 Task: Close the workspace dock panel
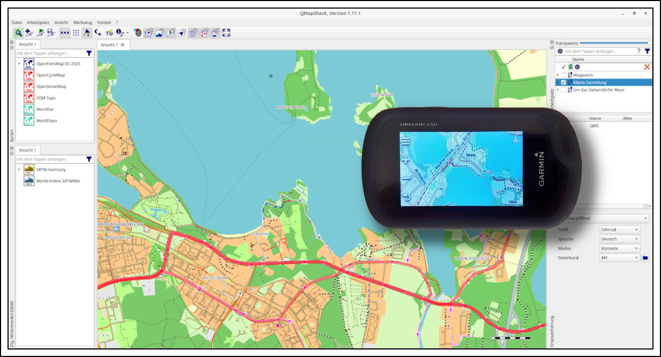tap(552, 42)
